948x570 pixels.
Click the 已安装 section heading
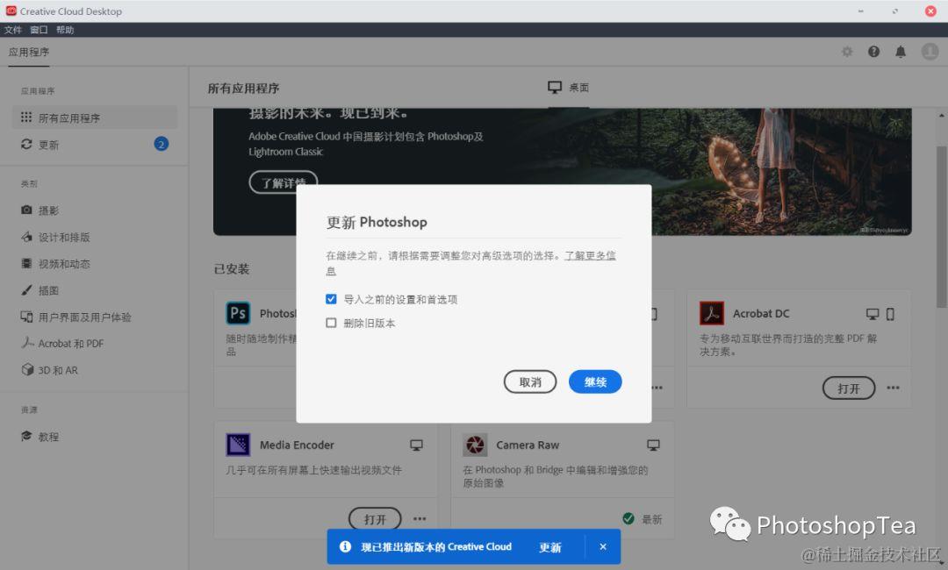[232, 269]
